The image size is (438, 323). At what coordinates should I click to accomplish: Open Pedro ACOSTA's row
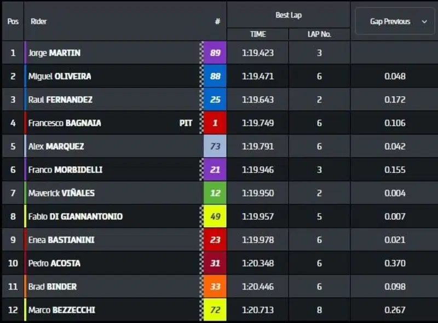point(220,263)
